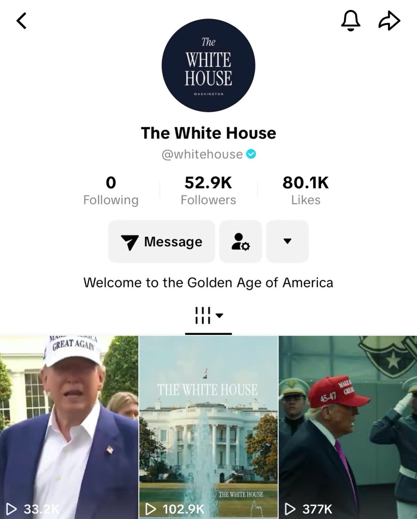
Task: View the 0 Following list
Action: [x=111, y=191]
